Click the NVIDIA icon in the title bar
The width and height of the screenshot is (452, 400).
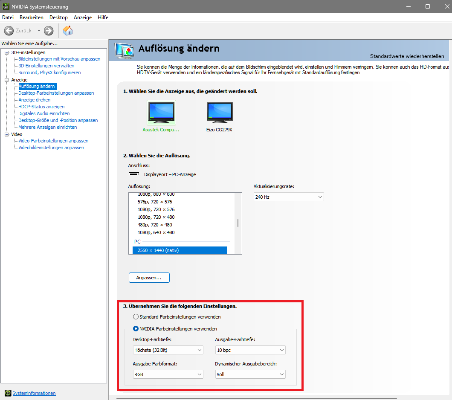(x=6, y=6)
